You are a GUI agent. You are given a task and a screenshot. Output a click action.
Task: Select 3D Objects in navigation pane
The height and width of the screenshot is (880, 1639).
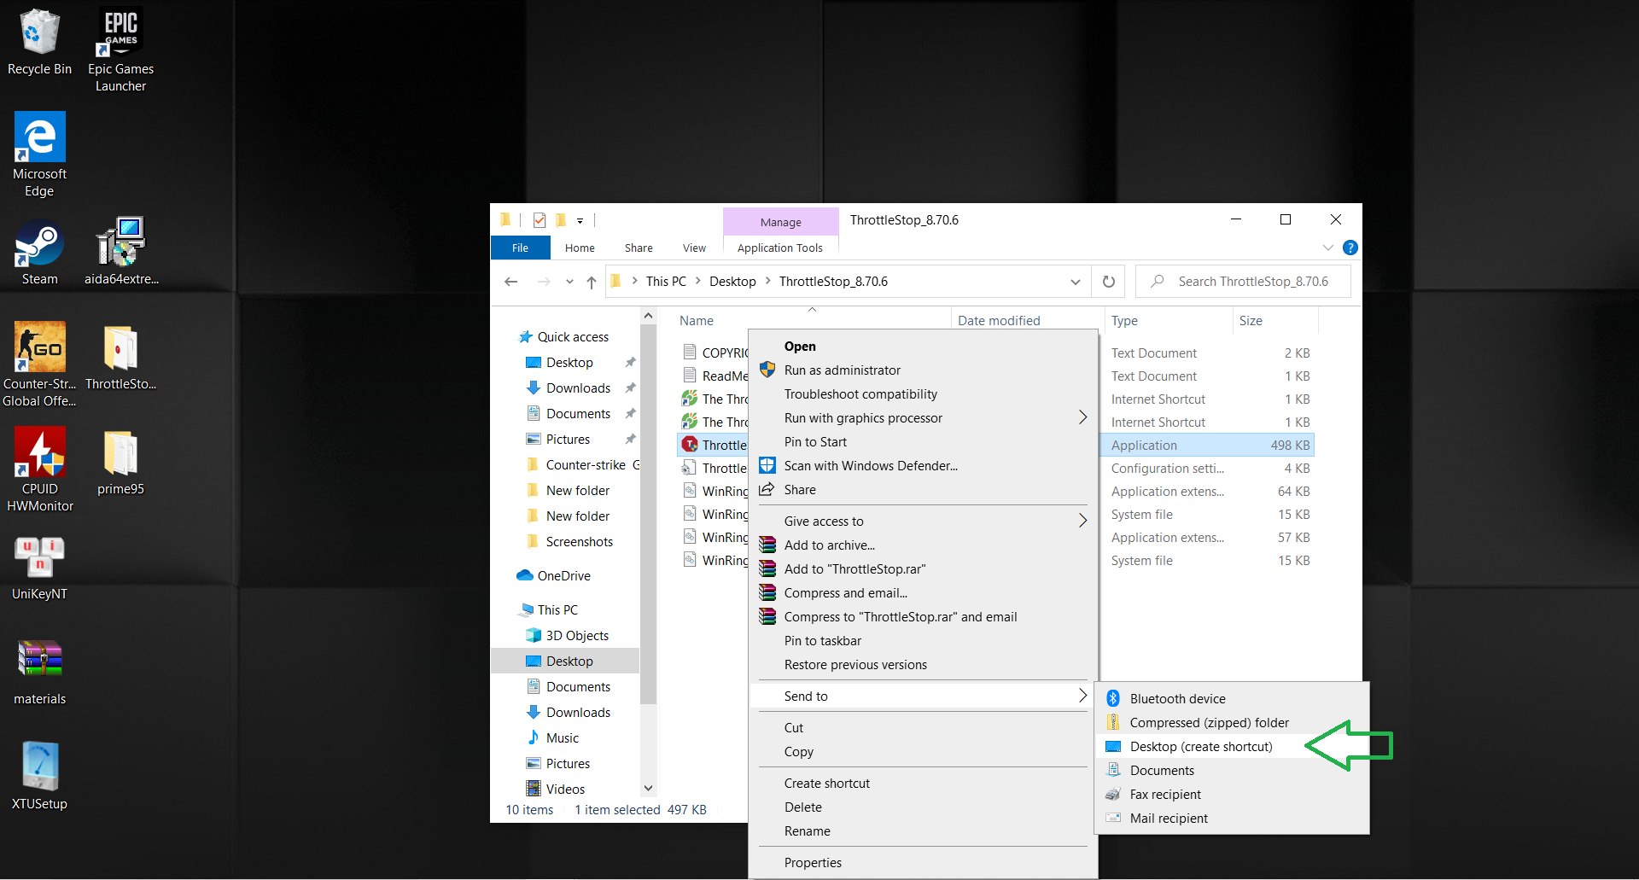tap(577, 636)
